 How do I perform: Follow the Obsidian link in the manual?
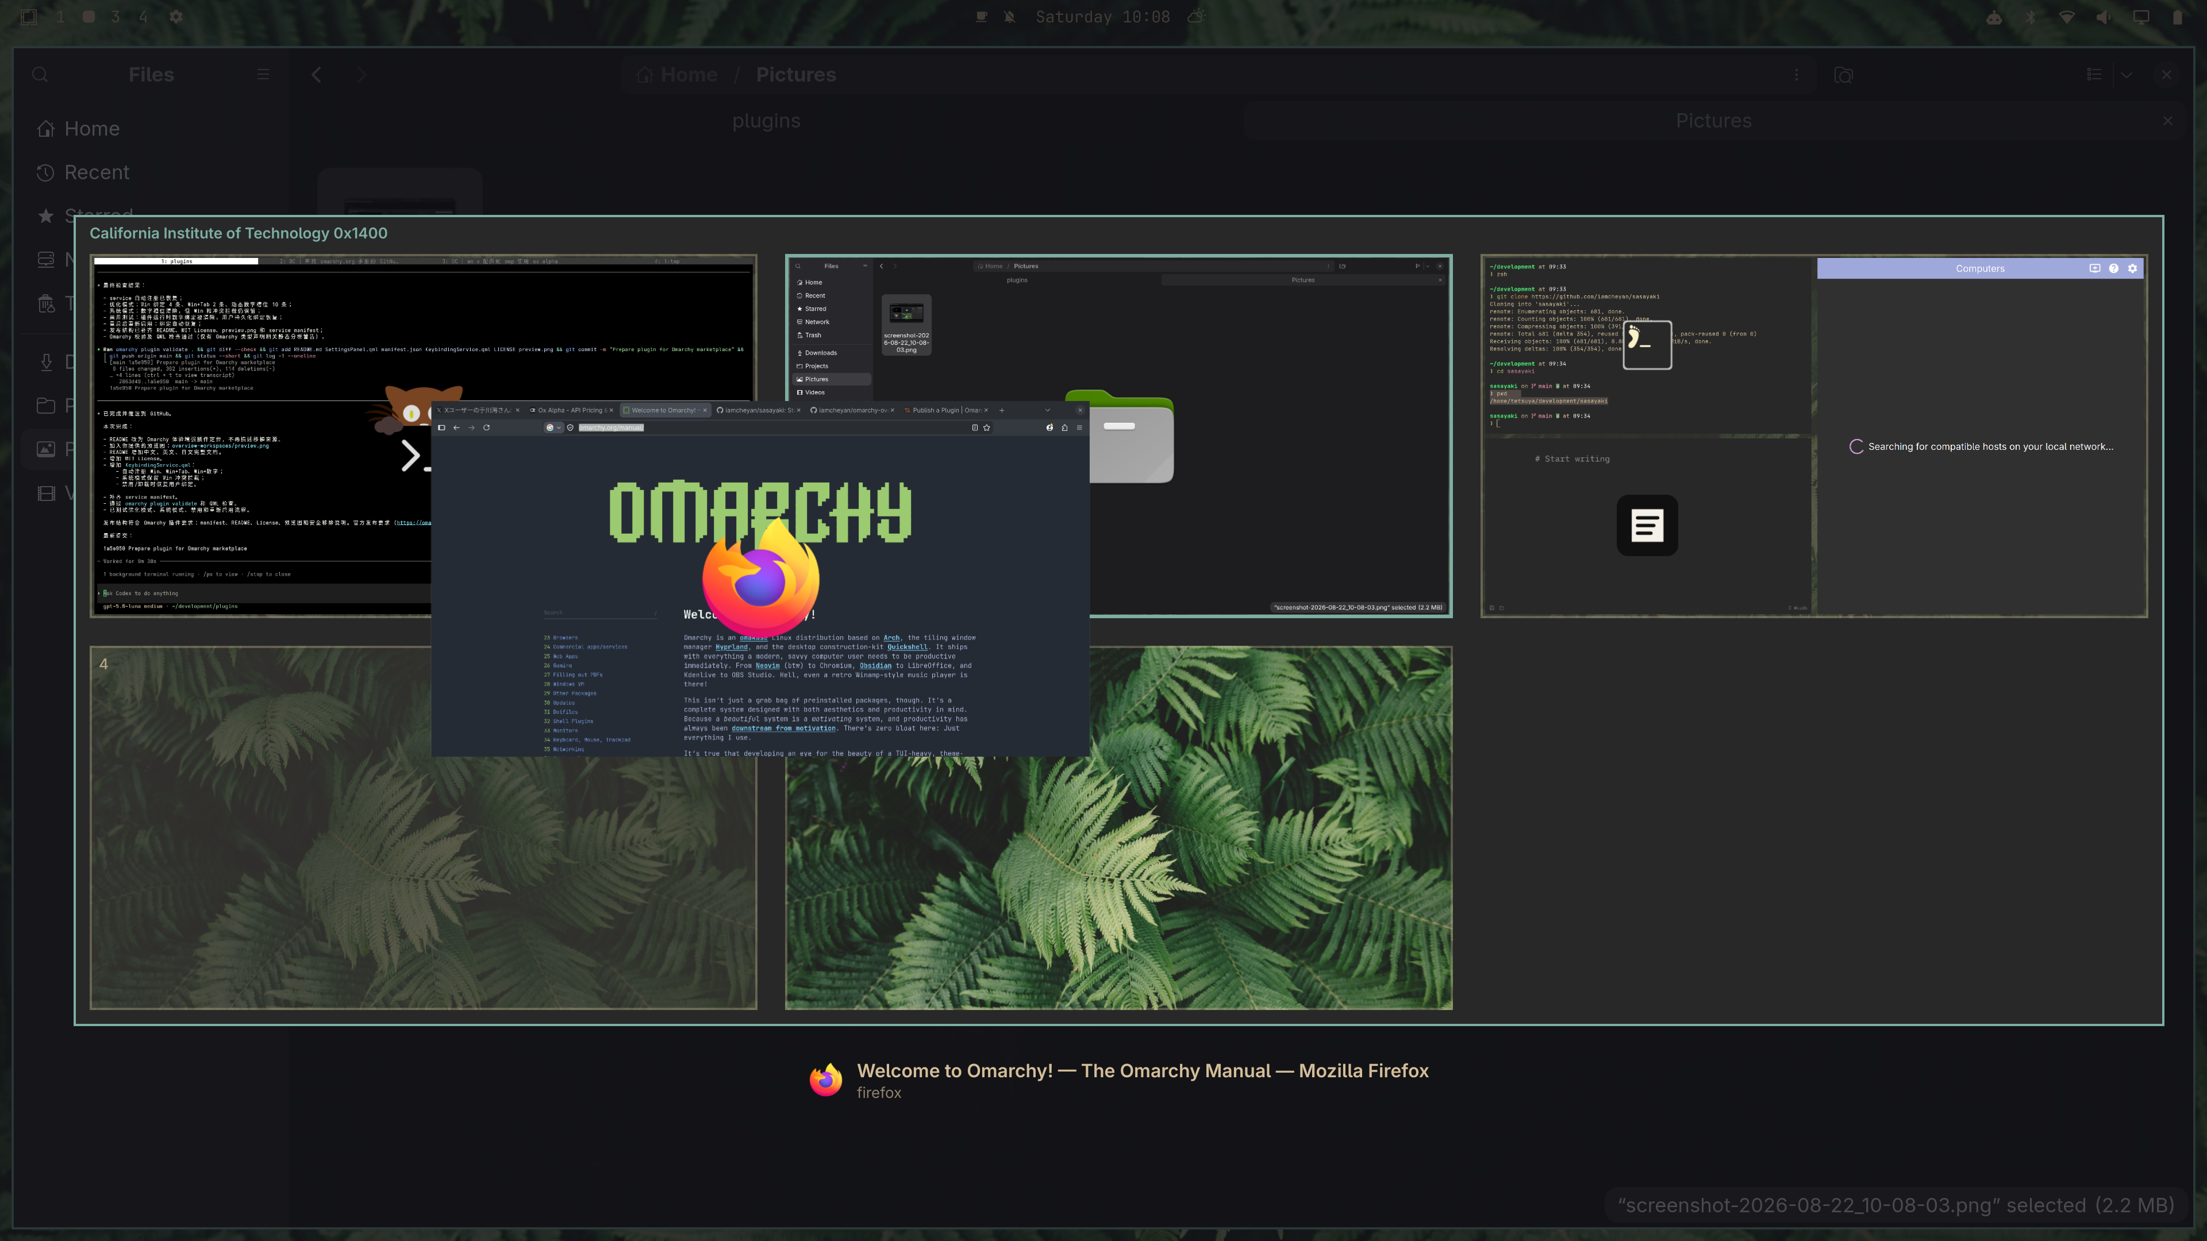click(x=875, y=665)
